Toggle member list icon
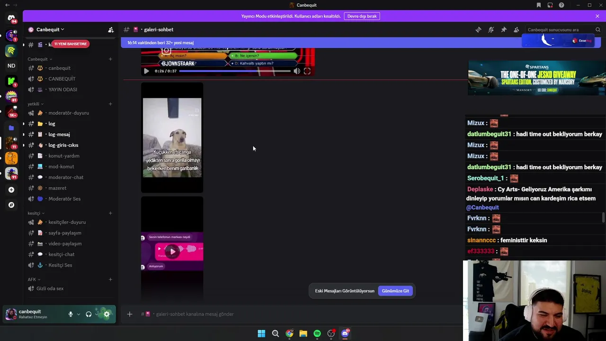 tap(517, 29)
